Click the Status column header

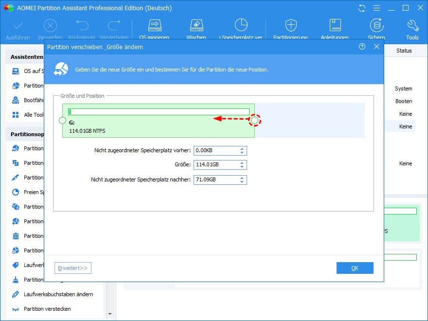pyautogui.click(x=404, y=51)
